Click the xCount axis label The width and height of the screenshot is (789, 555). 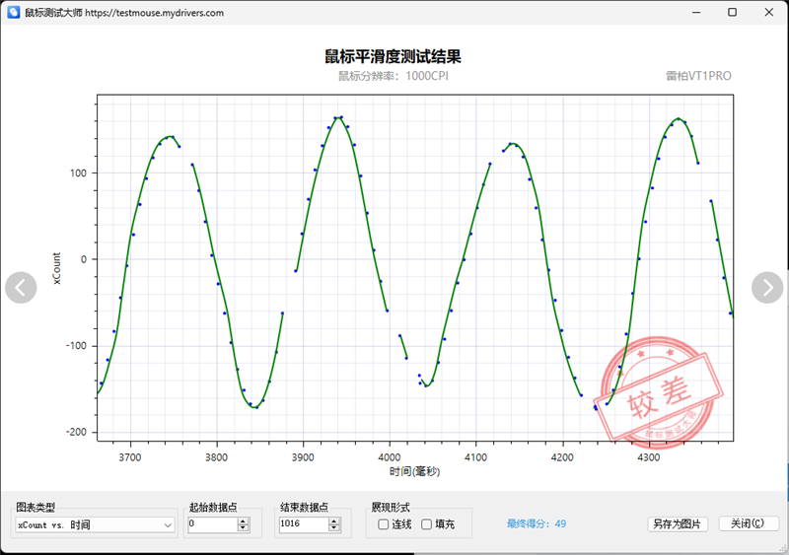tap(56, 268)
